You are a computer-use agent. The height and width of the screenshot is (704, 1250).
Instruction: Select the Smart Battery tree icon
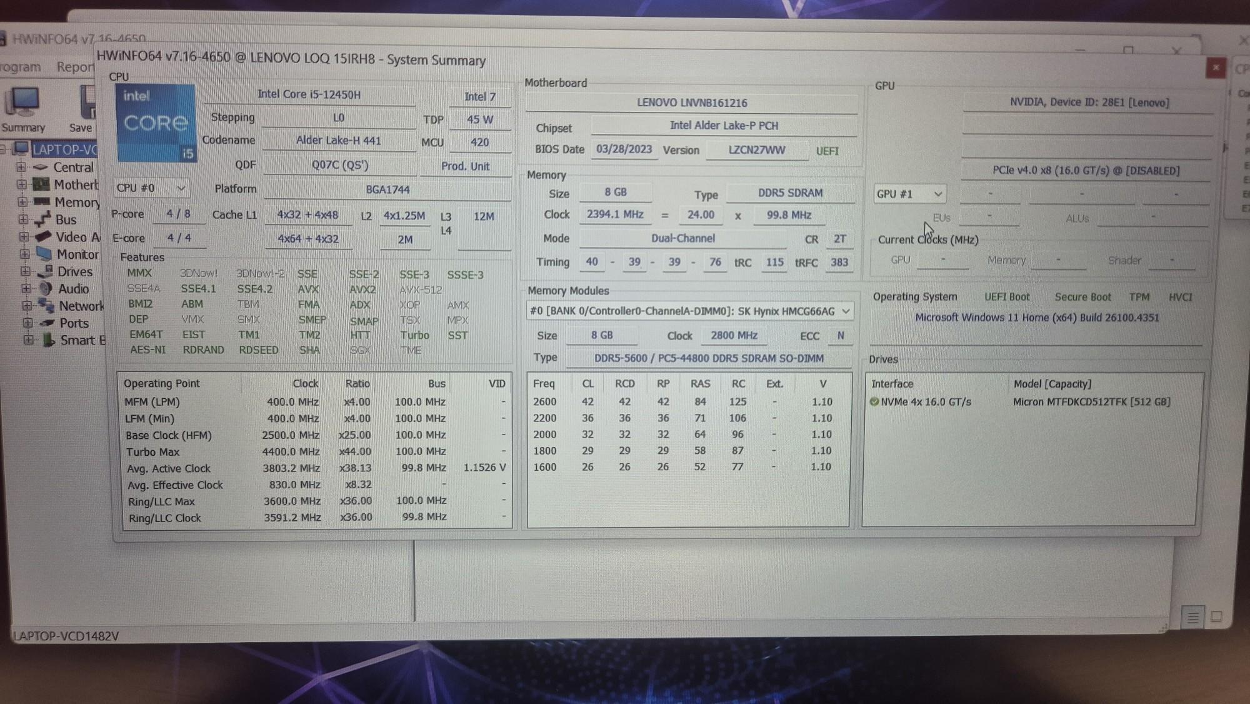click(48, 340)
